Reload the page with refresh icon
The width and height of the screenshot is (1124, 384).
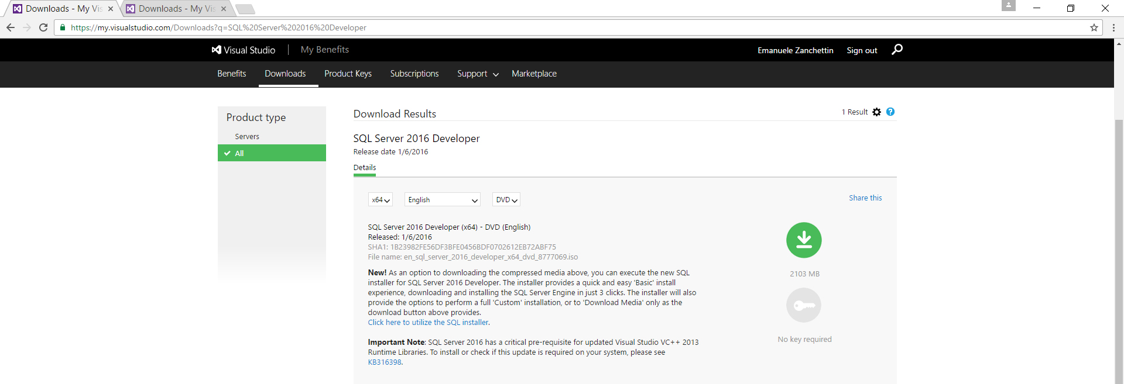click(x=43, y=27)
